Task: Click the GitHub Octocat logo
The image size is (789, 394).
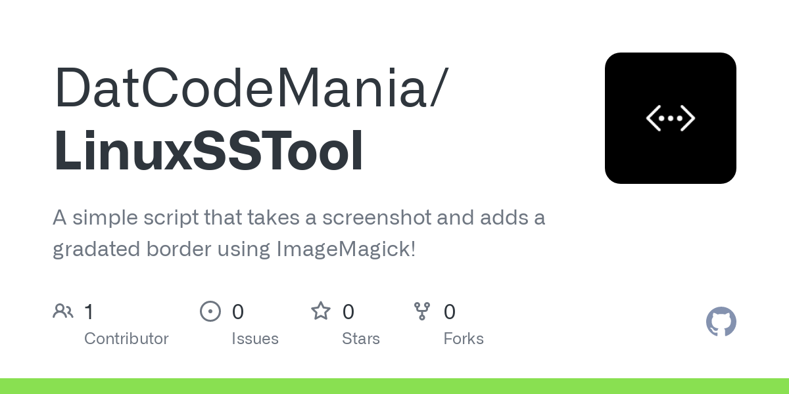Action: click(721, 322)
